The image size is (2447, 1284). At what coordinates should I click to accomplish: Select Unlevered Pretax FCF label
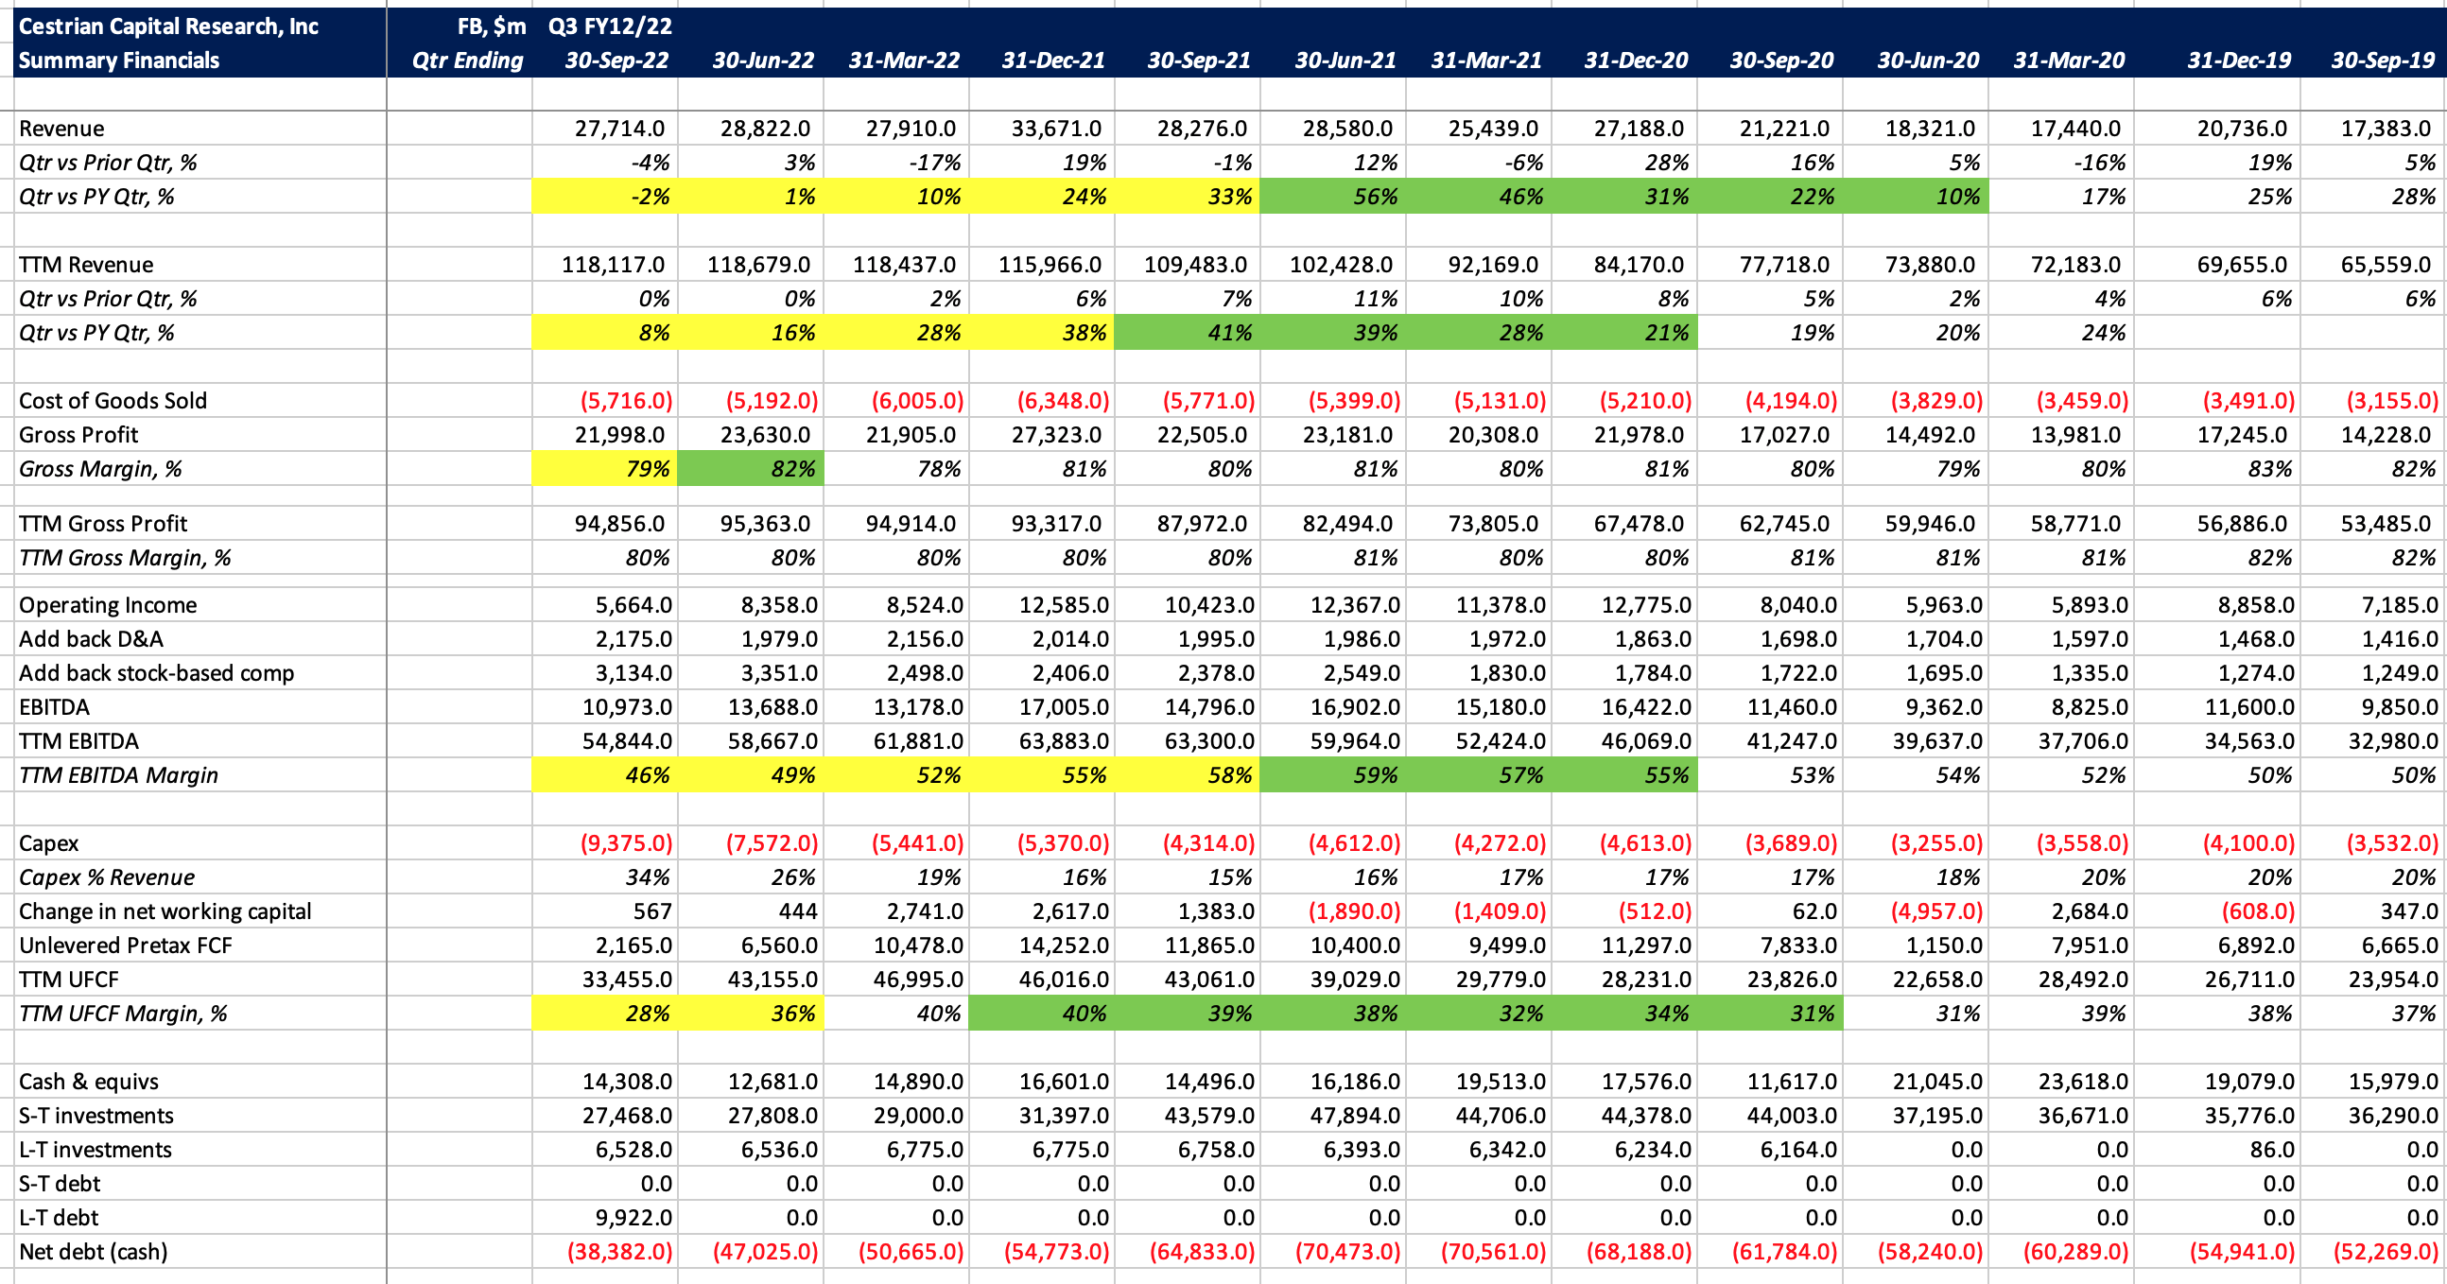[x=126, y=946]
